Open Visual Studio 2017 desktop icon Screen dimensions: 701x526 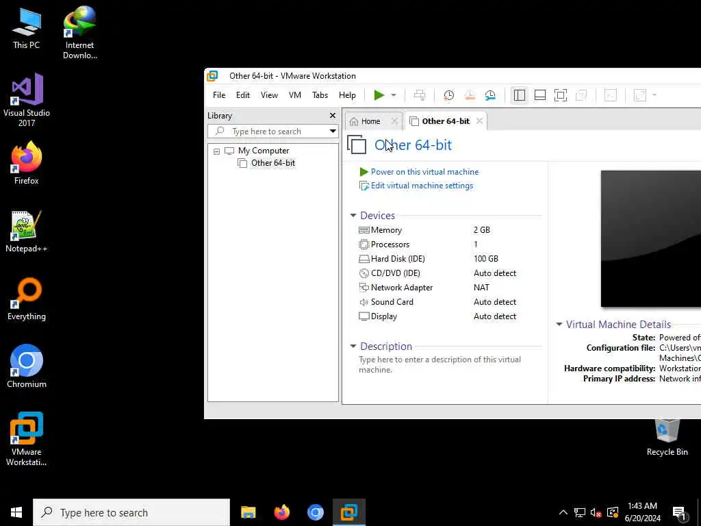(27, 101)
